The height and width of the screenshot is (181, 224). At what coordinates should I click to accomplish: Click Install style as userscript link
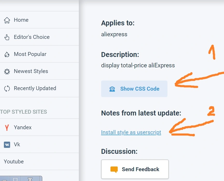point(131,132)
